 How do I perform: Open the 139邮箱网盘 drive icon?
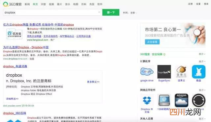pos(164,100)
